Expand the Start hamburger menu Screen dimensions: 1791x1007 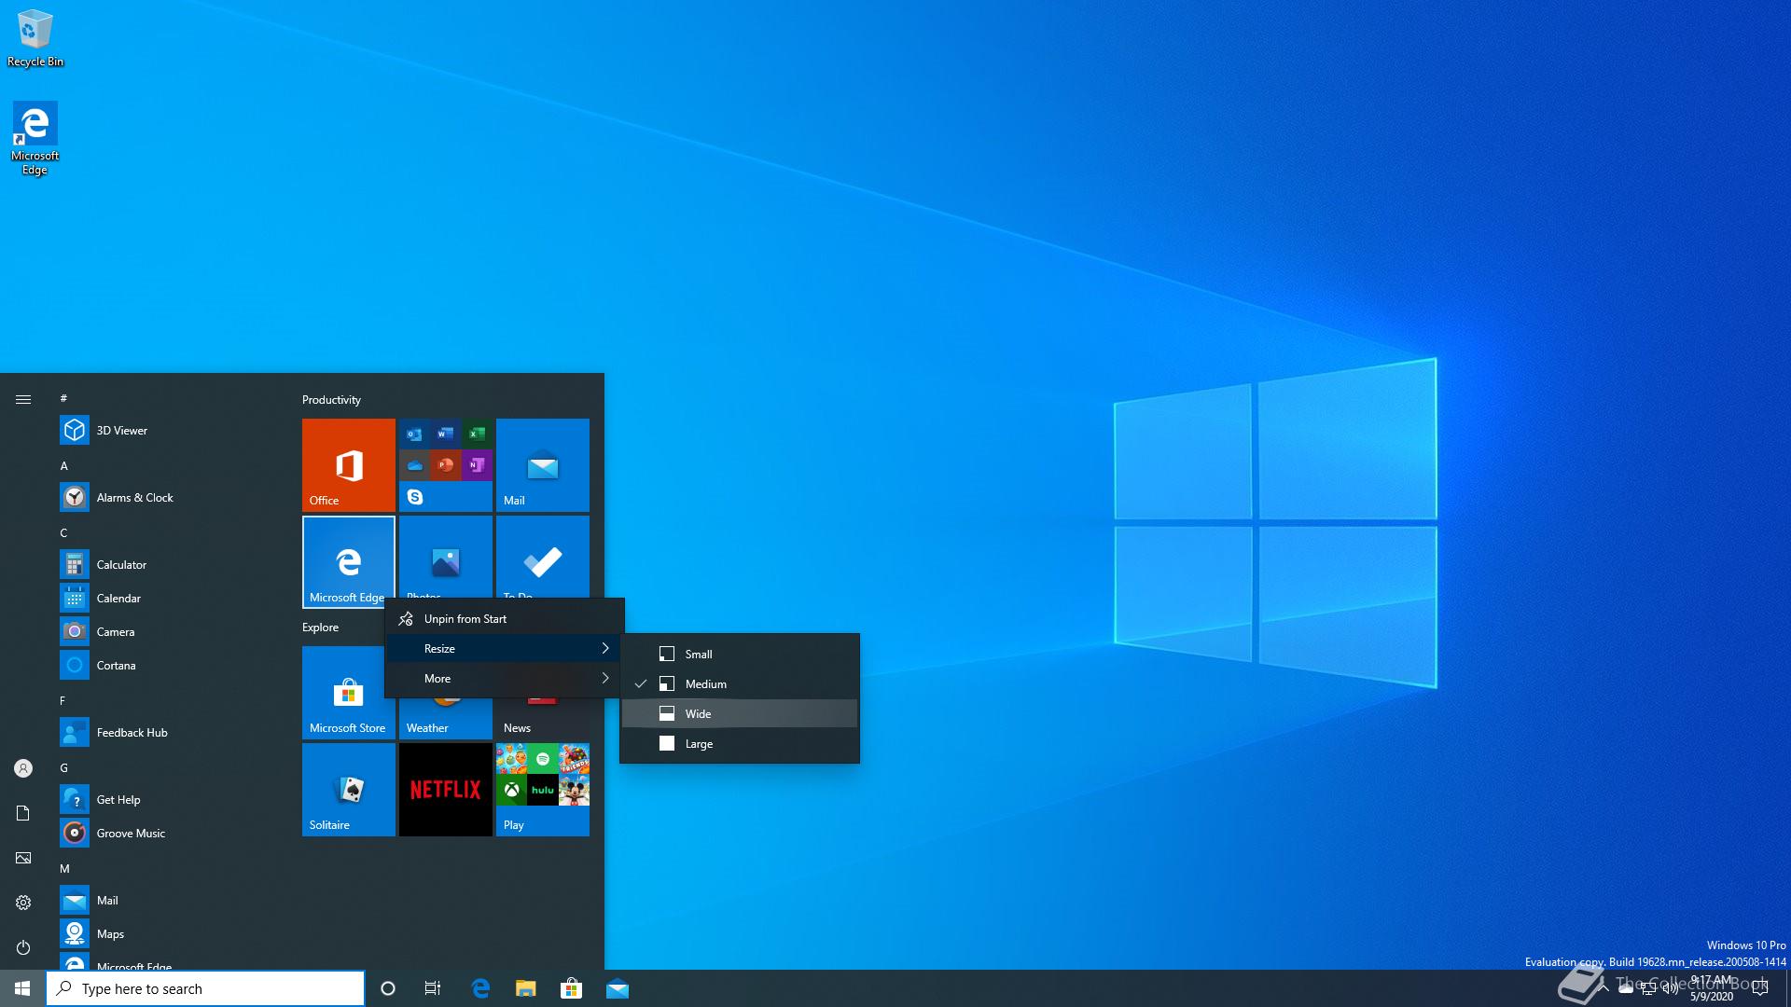click(x=23, y=399)
